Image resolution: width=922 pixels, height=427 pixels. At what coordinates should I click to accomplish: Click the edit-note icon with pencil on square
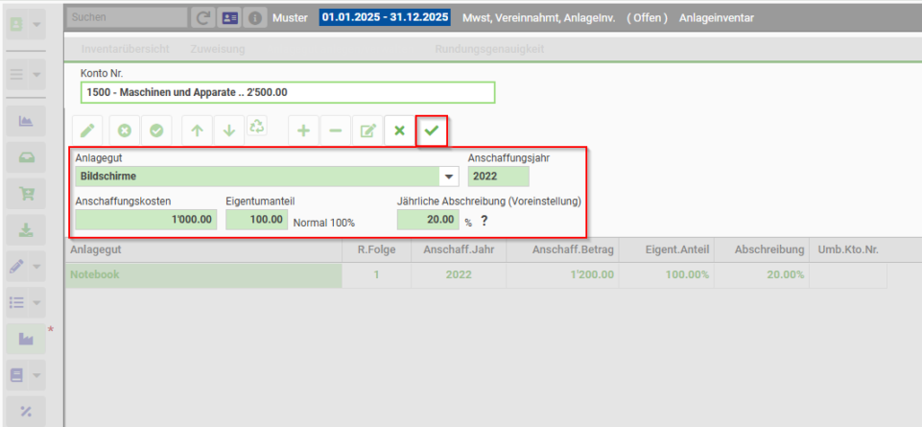coord(367,130)
